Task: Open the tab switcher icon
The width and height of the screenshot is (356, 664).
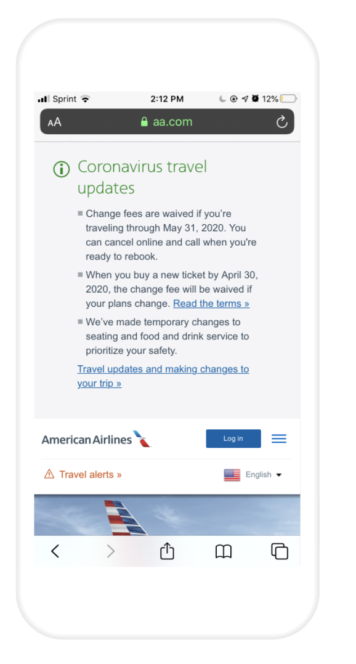Action: click(x=279, y=552)
